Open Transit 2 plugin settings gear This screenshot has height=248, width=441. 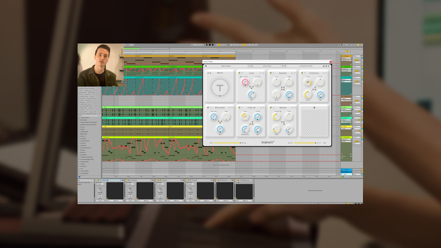pos(206,66)
